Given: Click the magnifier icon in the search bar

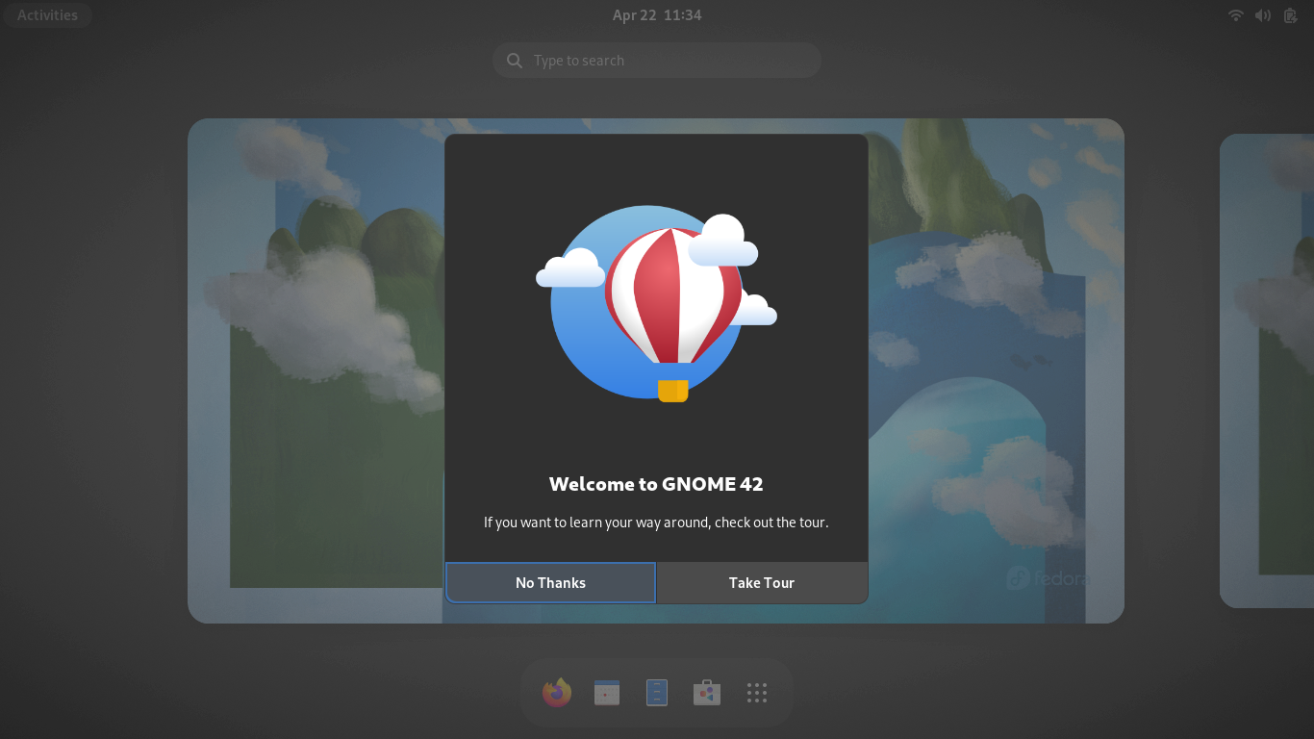Looking at the screenshot, I should pyautogui.click(x=515, y=61).
